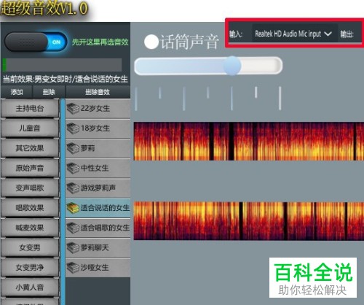Click the upper spectrogram display
The height and width of the screenshot is (305, 364).
pyautogui.click(x=249, y=142)
